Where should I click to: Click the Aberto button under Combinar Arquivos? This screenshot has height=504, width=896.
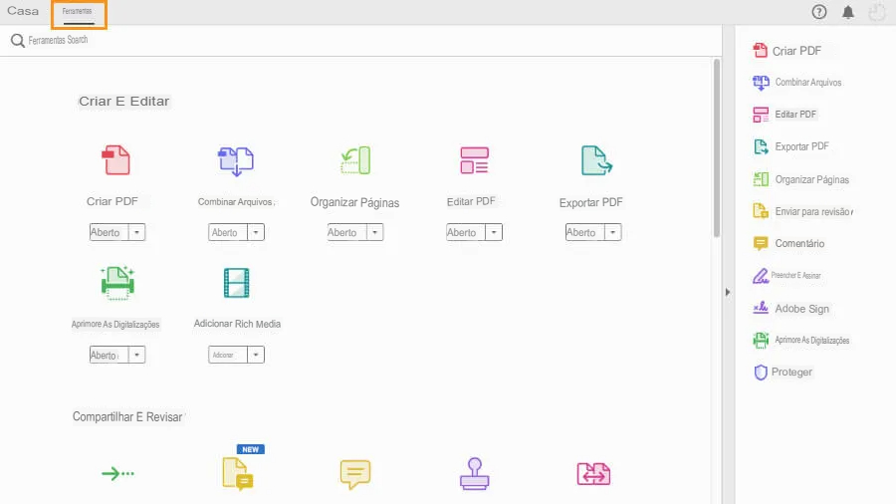[228, 232]
